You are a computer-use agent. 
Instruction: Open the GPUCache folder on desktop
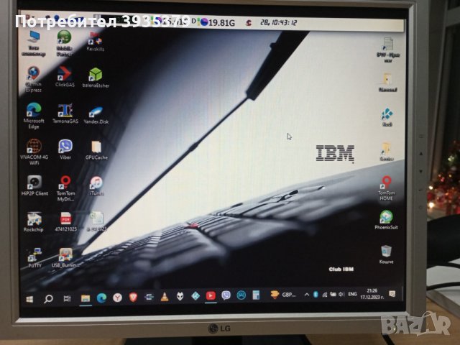click(95, 147)
